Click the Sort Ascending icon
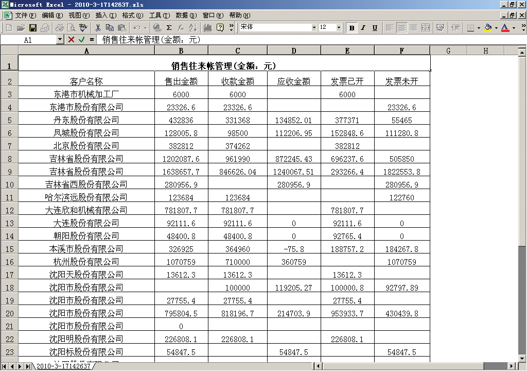The height and width of the screenshot is (372, 527). tap(192, 28)
